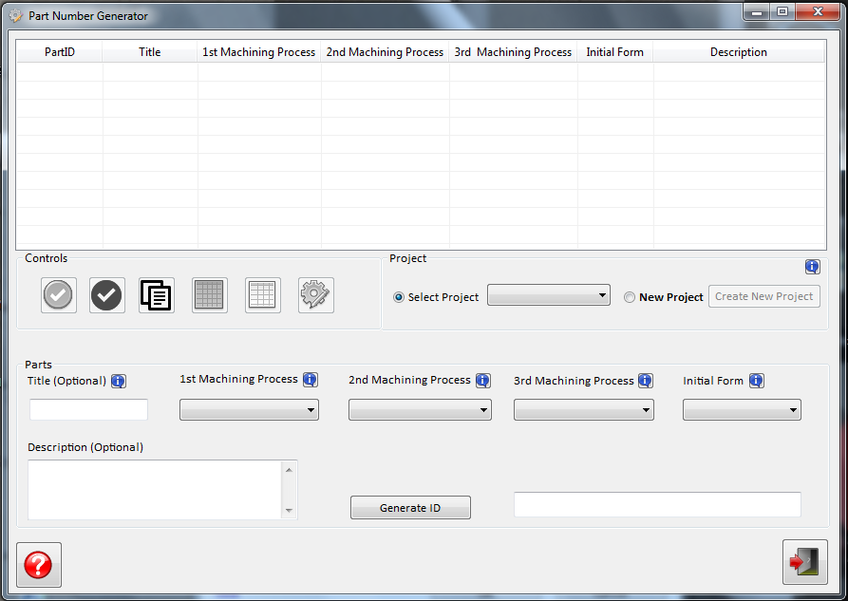Select the Select Project radio button
The image size is (848, 601).
[399, 296]
